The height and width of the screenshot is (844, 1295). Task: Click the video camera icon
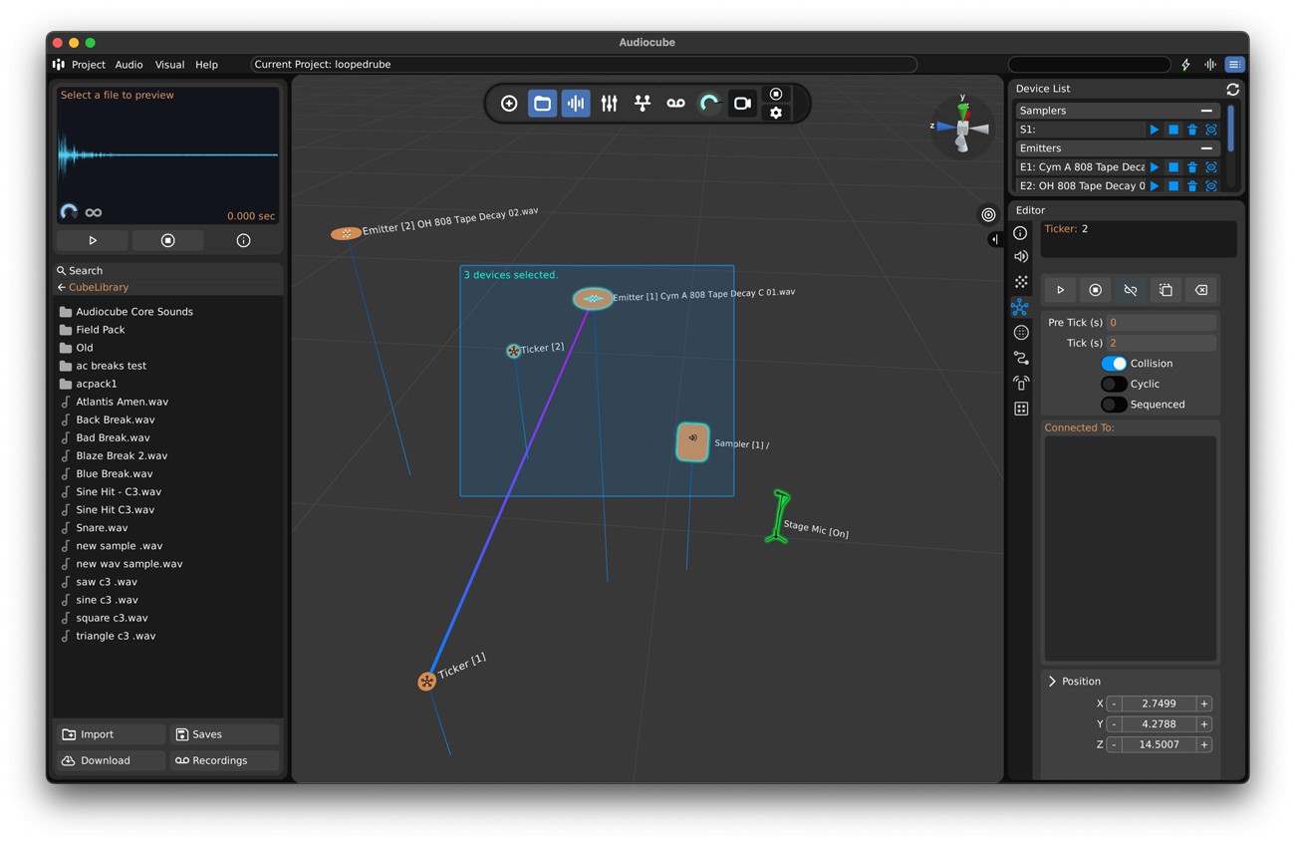742,104
